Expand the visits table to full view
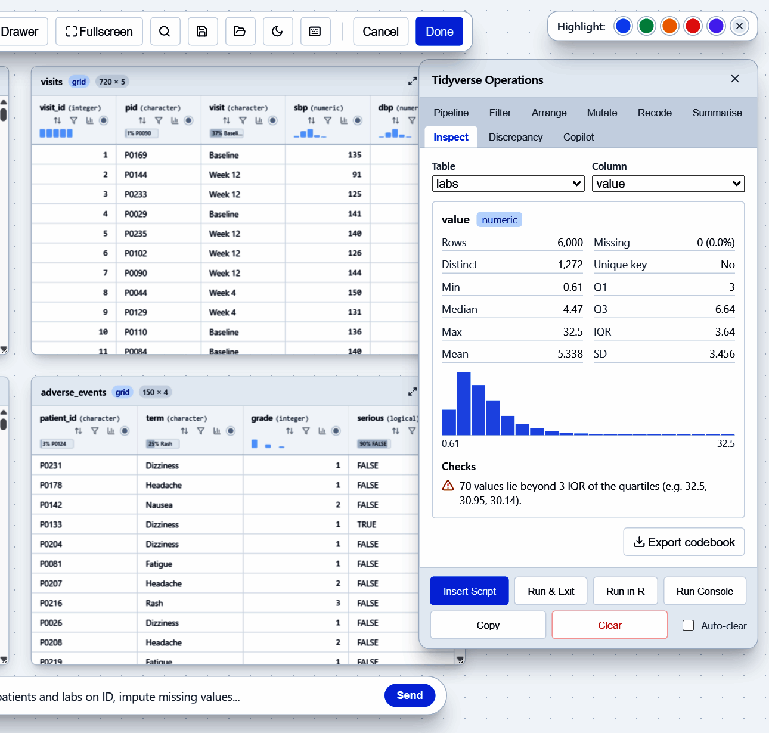769x733 pixels. click(413, 81)
